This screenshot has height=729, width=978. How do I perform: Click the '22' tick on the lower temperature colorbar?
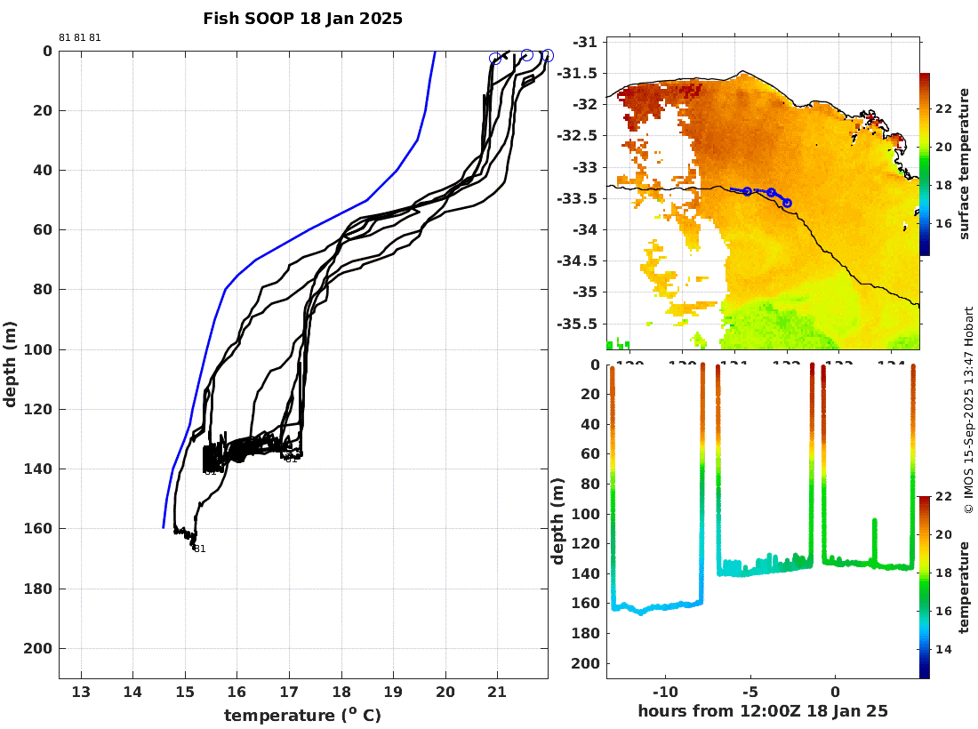pos(943,496)
